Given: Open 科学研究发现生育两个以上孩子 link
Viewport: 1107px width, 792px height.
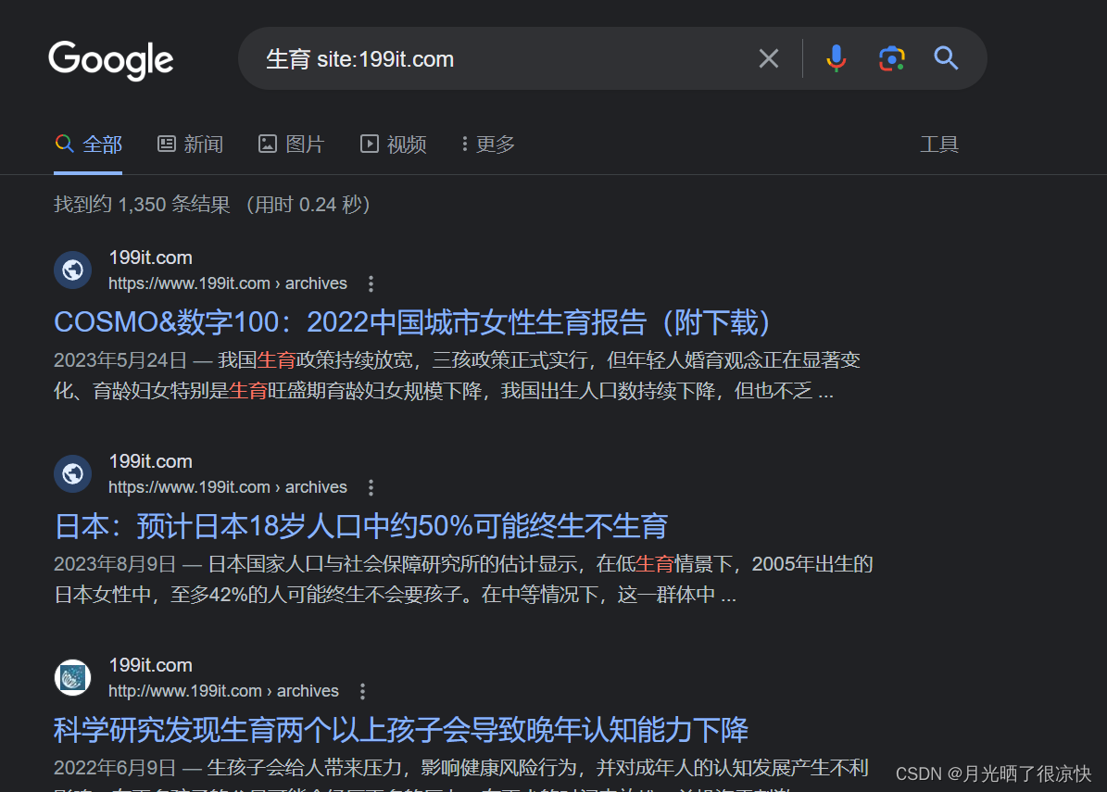Looking at the screenshot, I should pyautogui.click(x=400, y=730).
